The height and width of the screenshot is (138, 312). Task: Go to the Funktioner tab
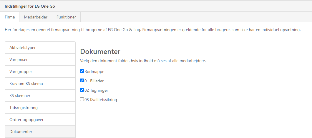(66, 17)
